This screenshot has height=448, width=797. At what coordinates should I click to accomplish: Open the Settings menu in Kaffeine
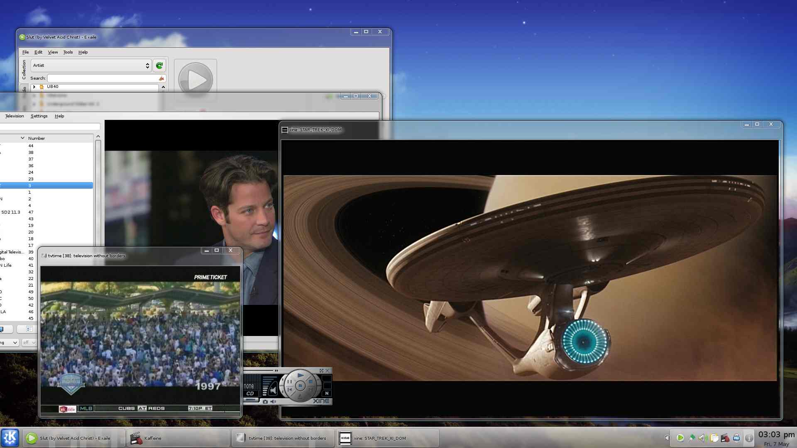click(39, 116)
